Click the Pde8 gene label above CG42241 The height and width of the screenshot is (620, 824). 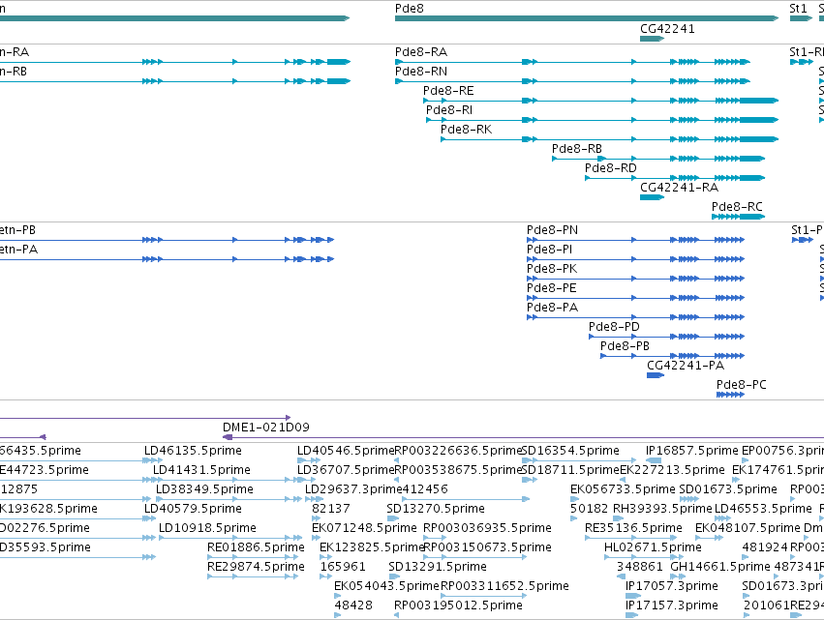point(409,9)
